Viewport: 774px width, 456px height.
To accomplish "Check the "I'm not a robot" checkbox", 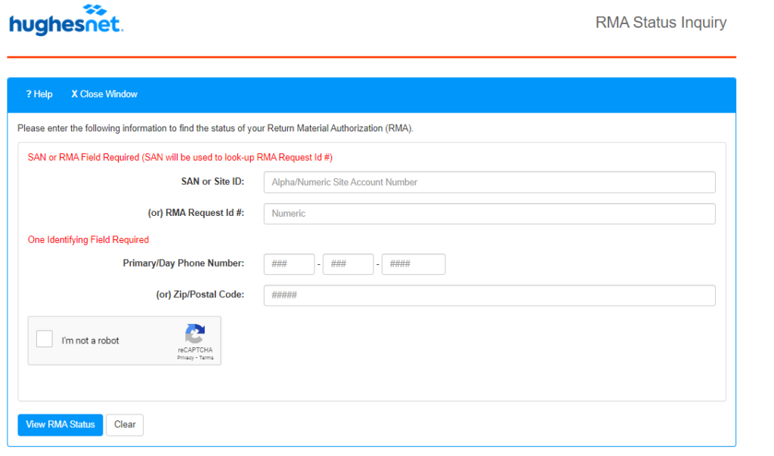I will click(x=44, y=339).
